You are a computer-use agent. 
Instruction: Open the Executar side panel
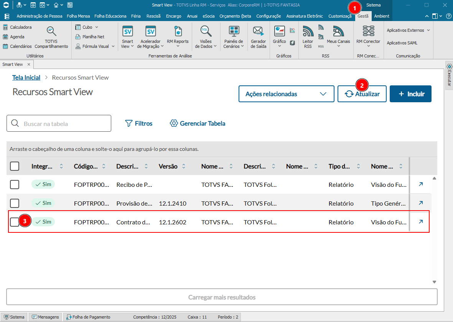449,75
